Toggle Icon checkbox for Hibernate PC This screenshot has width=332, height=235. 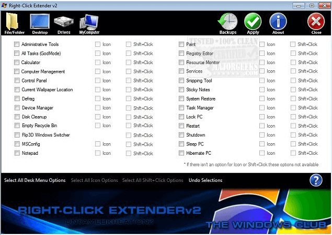coord(262,153)
